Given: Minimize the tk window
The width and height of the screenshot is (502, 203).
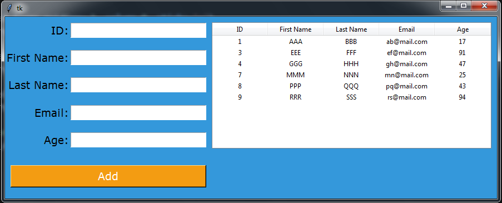Looking at the screenshot, I should pos(449,6).
